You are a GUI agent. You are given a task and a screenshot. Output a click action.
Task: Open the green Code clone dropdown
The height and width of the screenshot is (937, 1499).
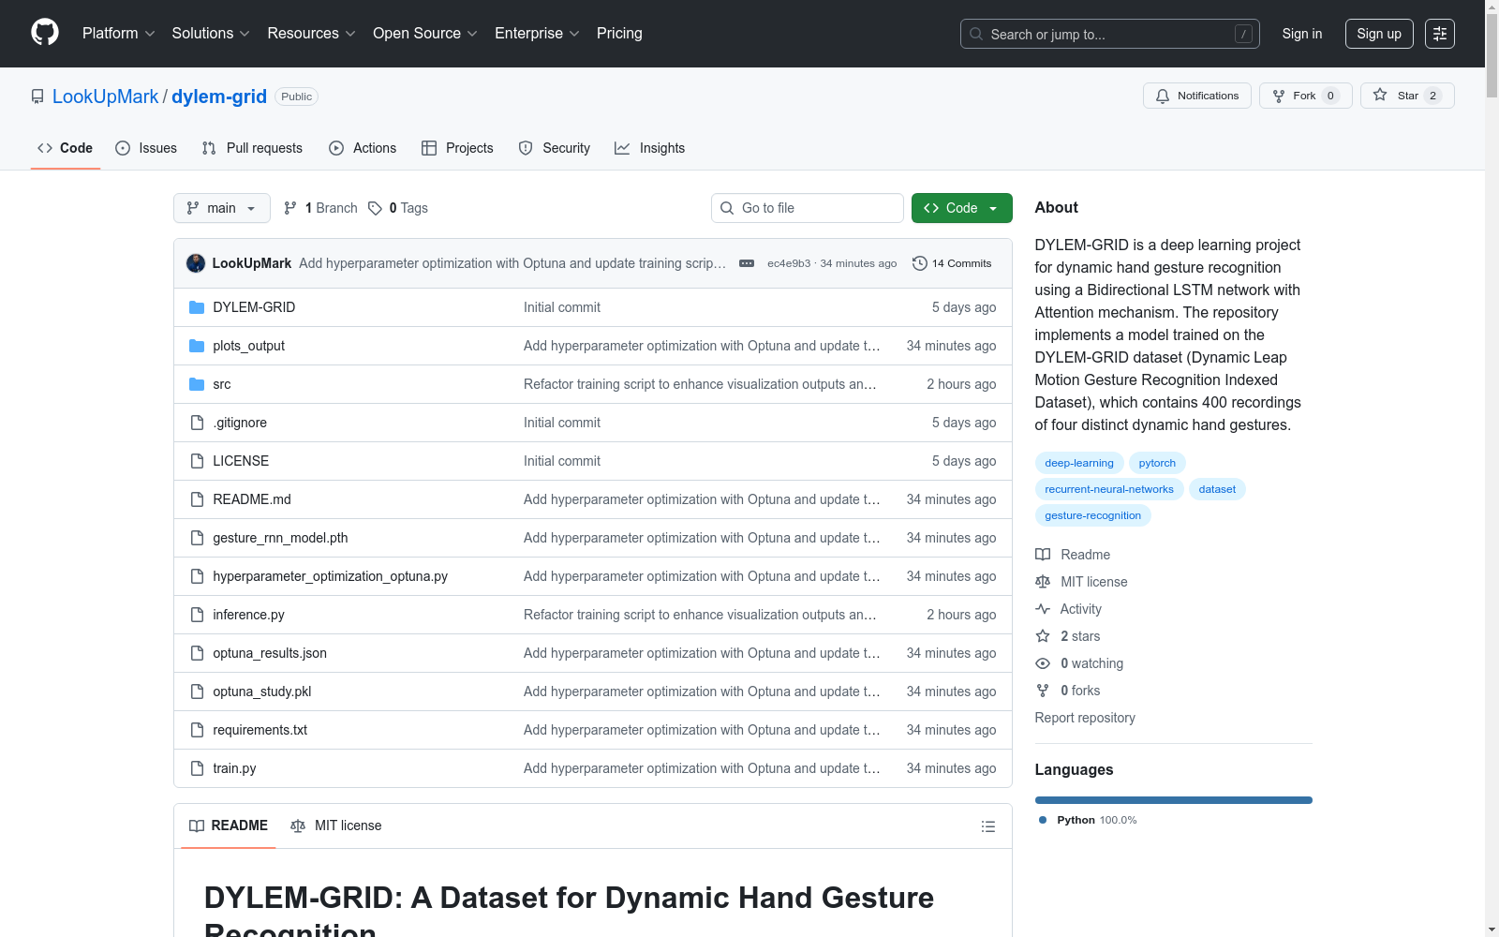click(961, 208)
